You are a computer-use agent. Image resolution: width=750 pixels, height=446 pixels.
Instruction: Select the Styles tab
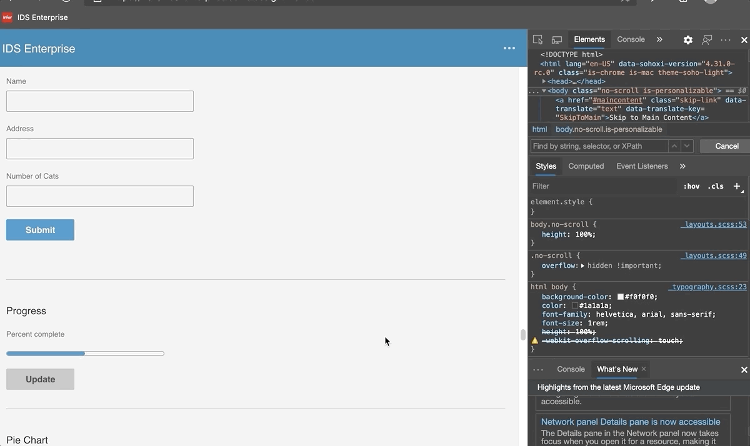pos(546,166)
